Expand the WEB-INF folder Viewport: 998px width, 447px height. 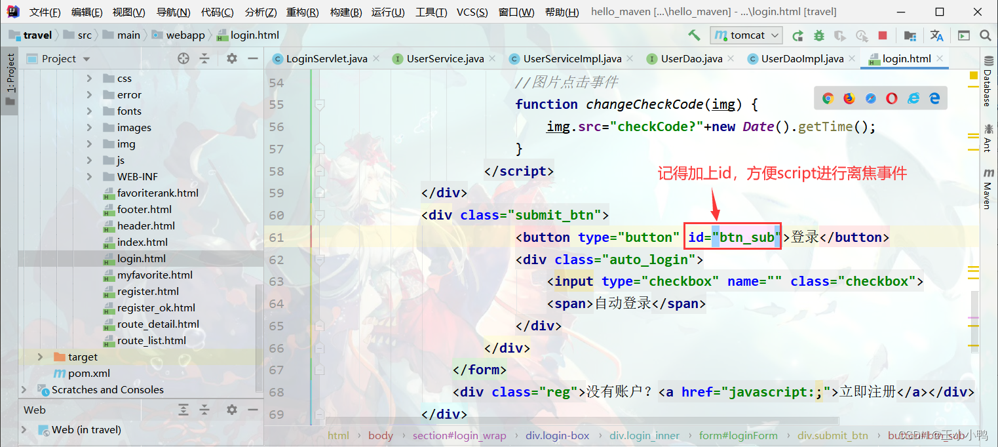pyautogui.click(x=89, y=176)
